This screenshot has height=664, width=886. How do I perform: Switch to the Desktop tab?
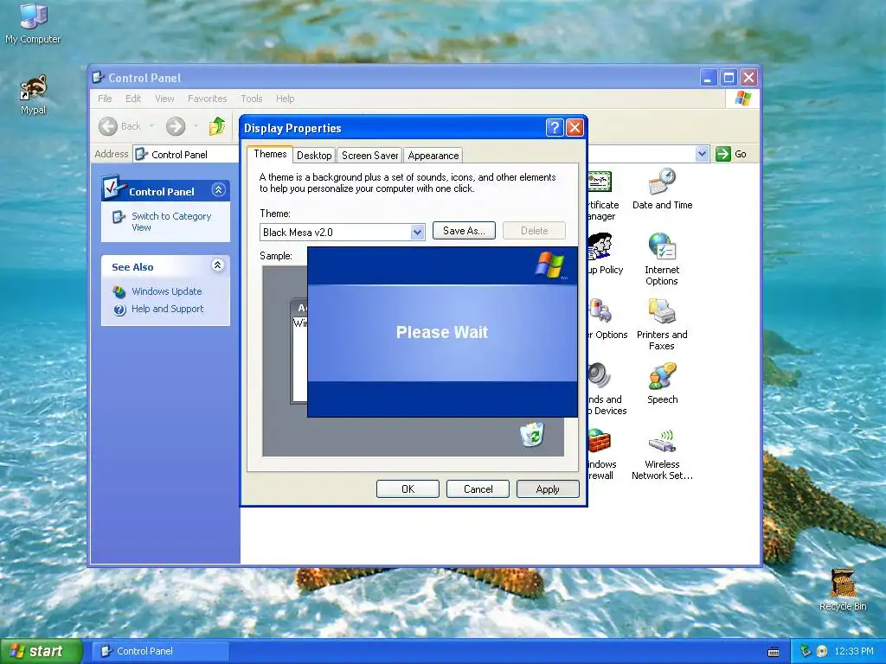(x=314, y=156)
